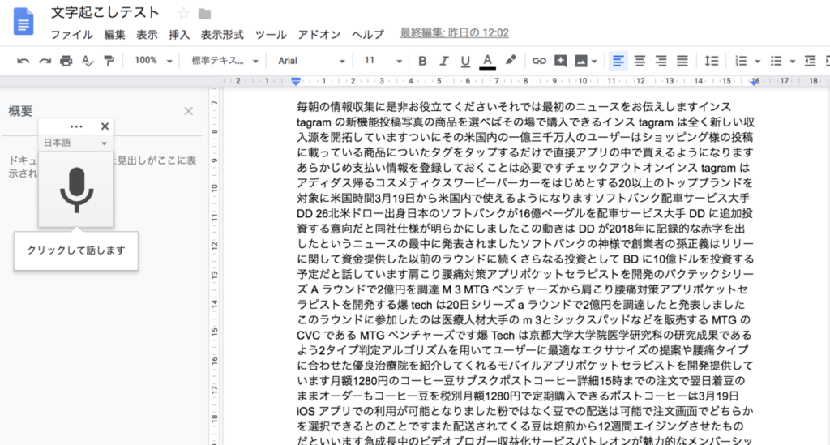Insert a link with chain icon
The height and width of the screenshot is (445, 830).
(x=538, y=61)
